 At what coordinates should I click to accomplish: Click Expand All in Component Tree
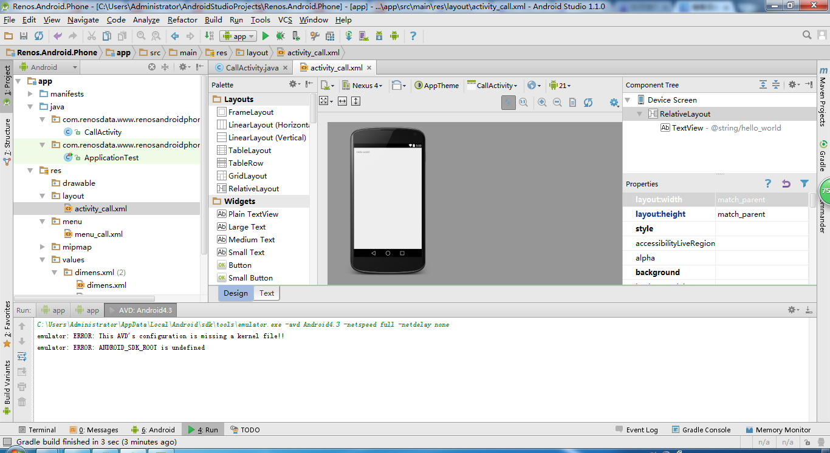pyautogui.click(x=763, y=85)
